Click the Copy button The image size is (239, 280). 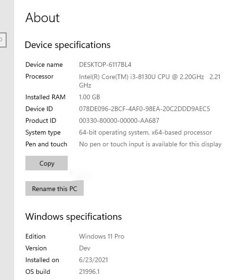pyautogui.click(x=47, y=163)
